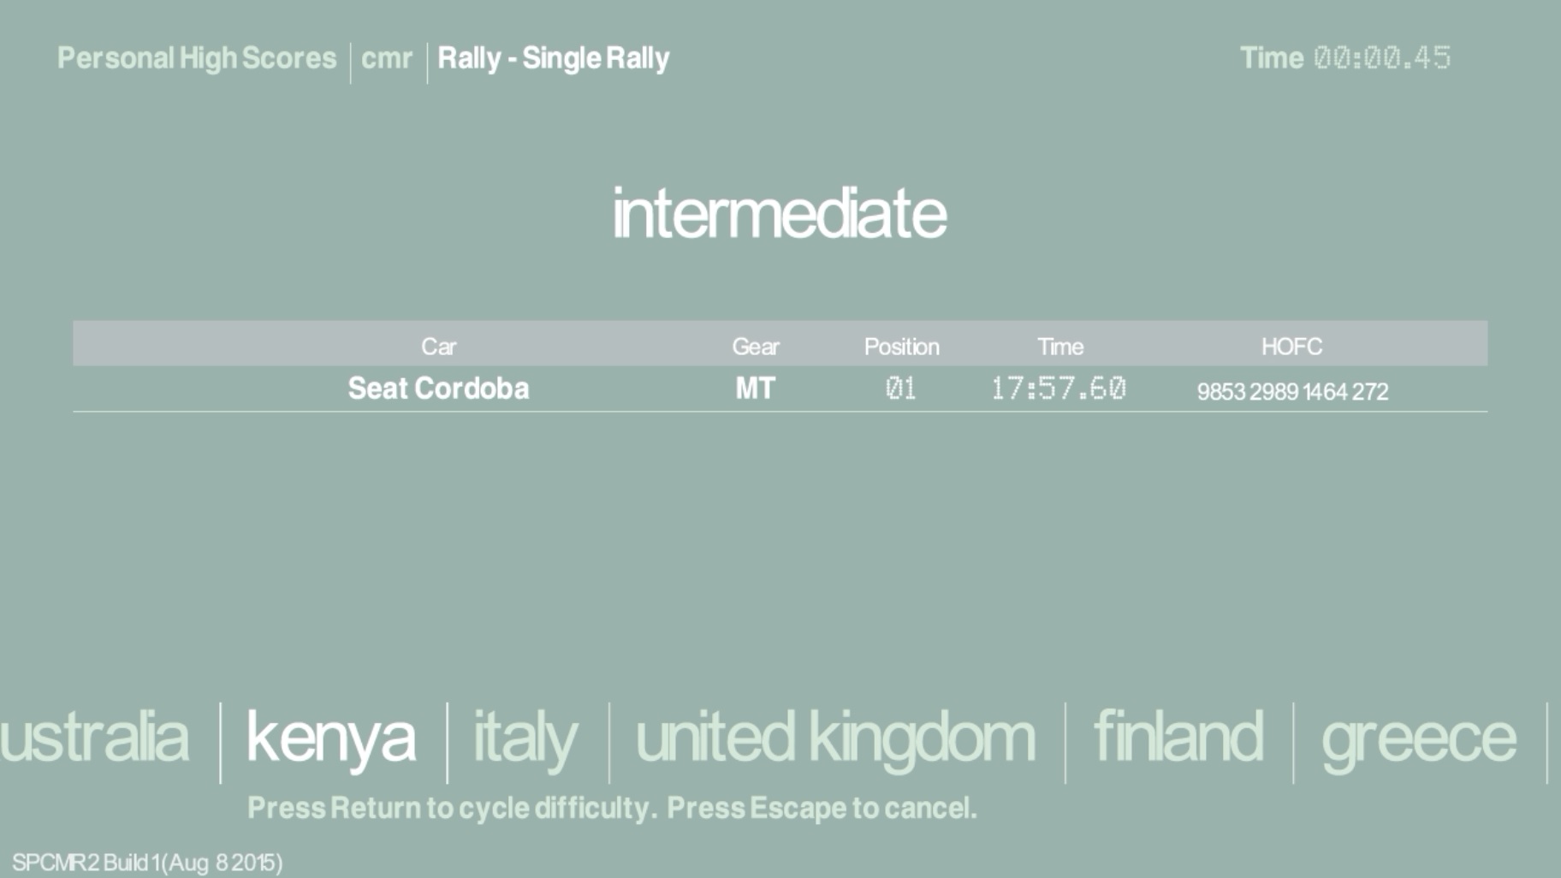The image size is (1561, 878).
Task: Click the HOFC column header
Action: click(1291, 347)
